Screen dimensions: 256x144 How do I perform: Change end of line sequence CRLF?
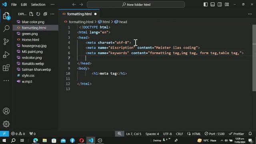(x=179, y=134)
